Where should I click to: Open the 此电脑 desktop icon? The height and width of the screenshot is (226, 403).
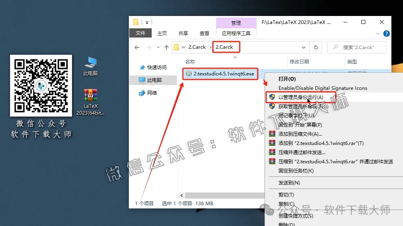(90, 66)
